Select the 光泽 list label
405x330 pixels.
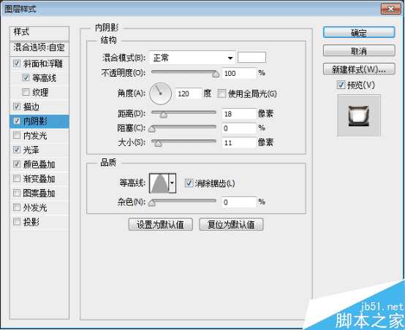(31, 150)
